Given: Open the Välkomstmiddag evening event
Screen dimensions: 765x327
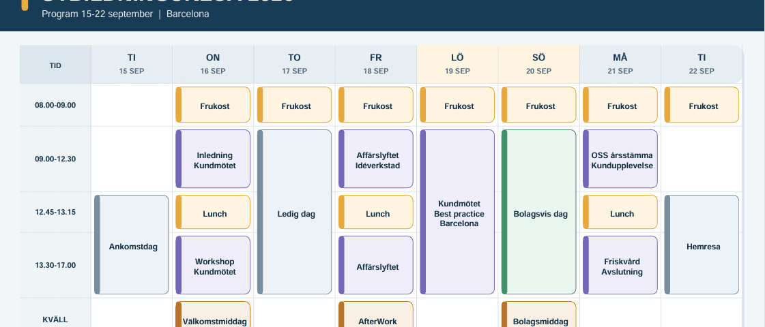Looking at the screenshot, I should coord(213,314).
